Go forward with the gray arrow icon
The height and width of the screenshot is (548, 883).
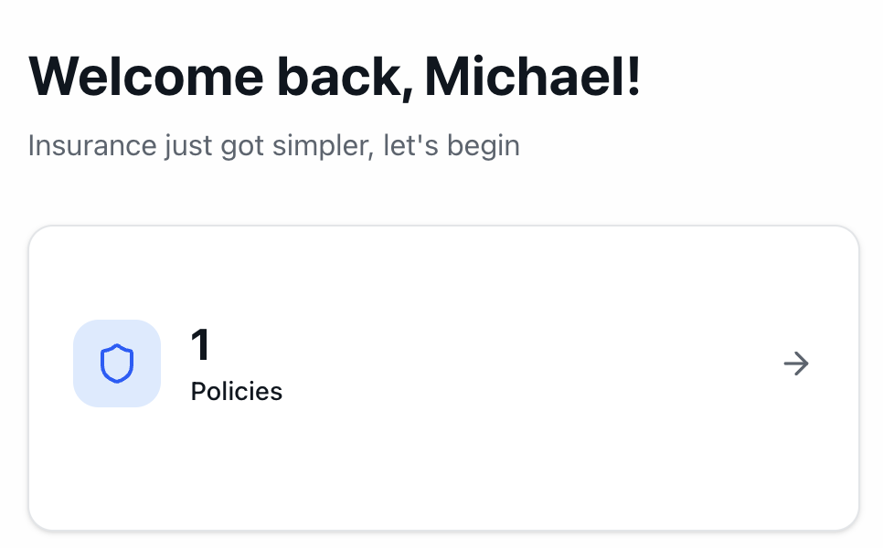796,364
